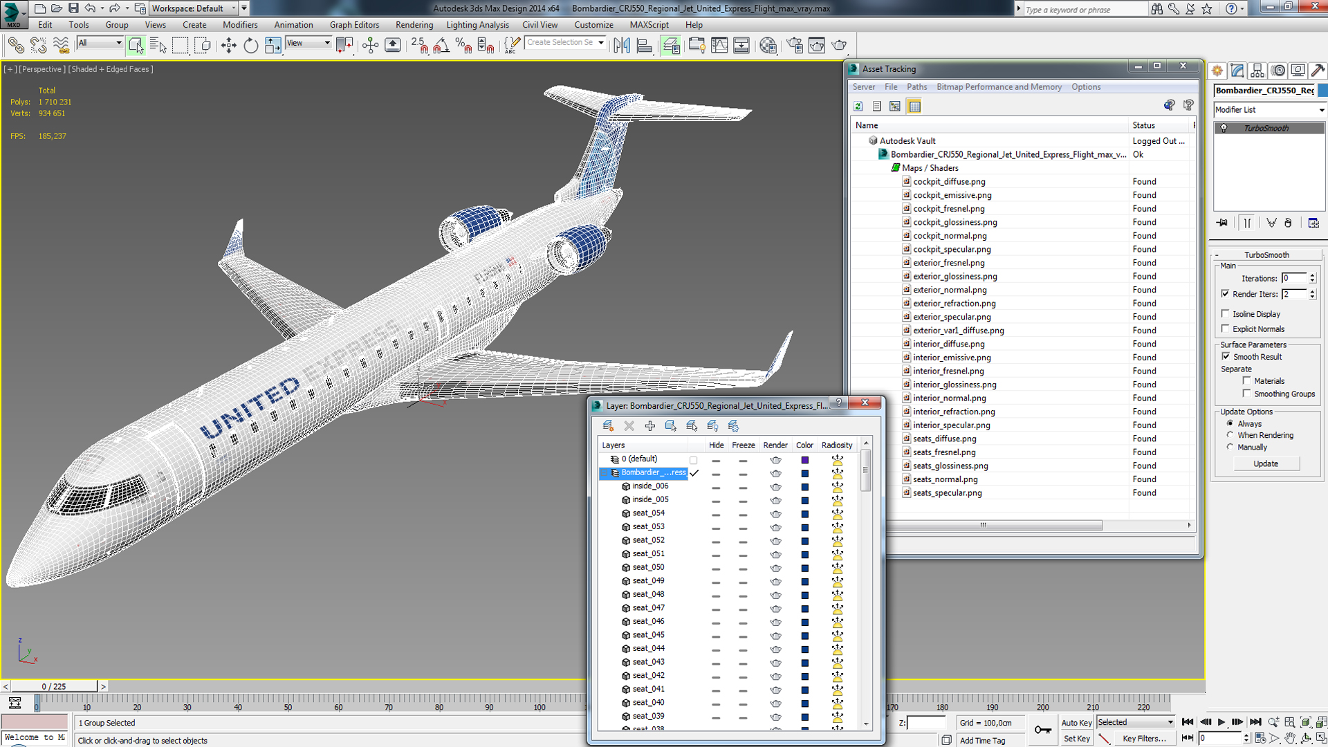Open the Modifiers menu
The height and width of the screenshot is (747, 1328).
pyautogui.click(x=240, y=25)
